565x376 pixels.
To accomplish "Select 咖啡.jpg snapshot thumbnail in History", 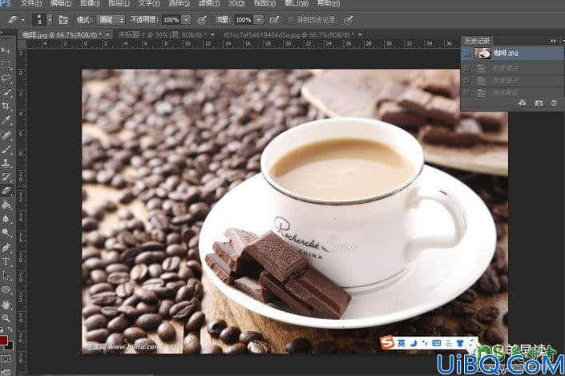I will tap(482, 54).
